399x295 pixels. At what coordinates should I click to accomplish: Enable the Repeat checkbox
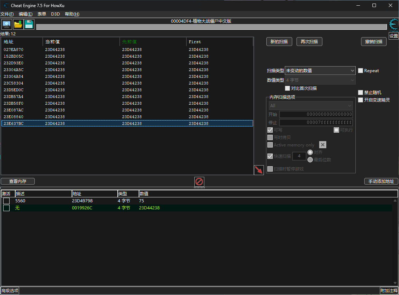[x=361, y=71]
